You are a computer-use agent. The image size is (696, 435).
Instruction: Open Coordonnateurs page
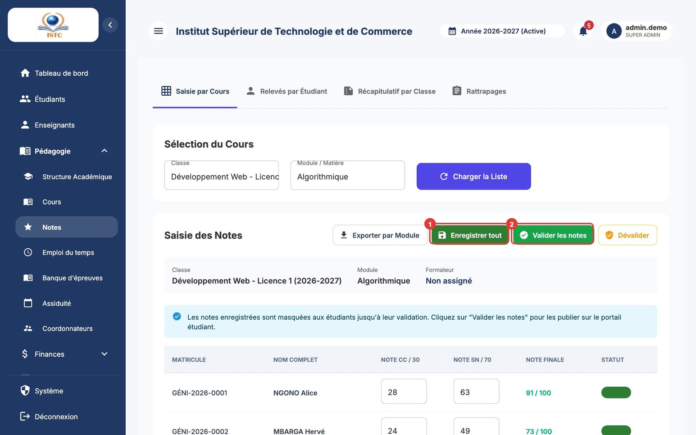point(67,328)
